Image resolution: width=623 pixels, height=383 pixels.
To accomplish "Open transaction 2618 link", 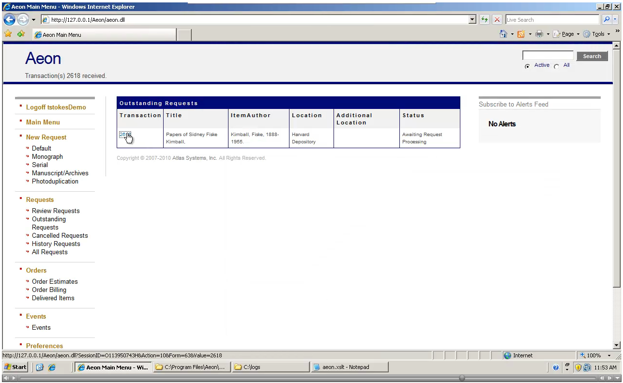I will [x=125, y=135].
